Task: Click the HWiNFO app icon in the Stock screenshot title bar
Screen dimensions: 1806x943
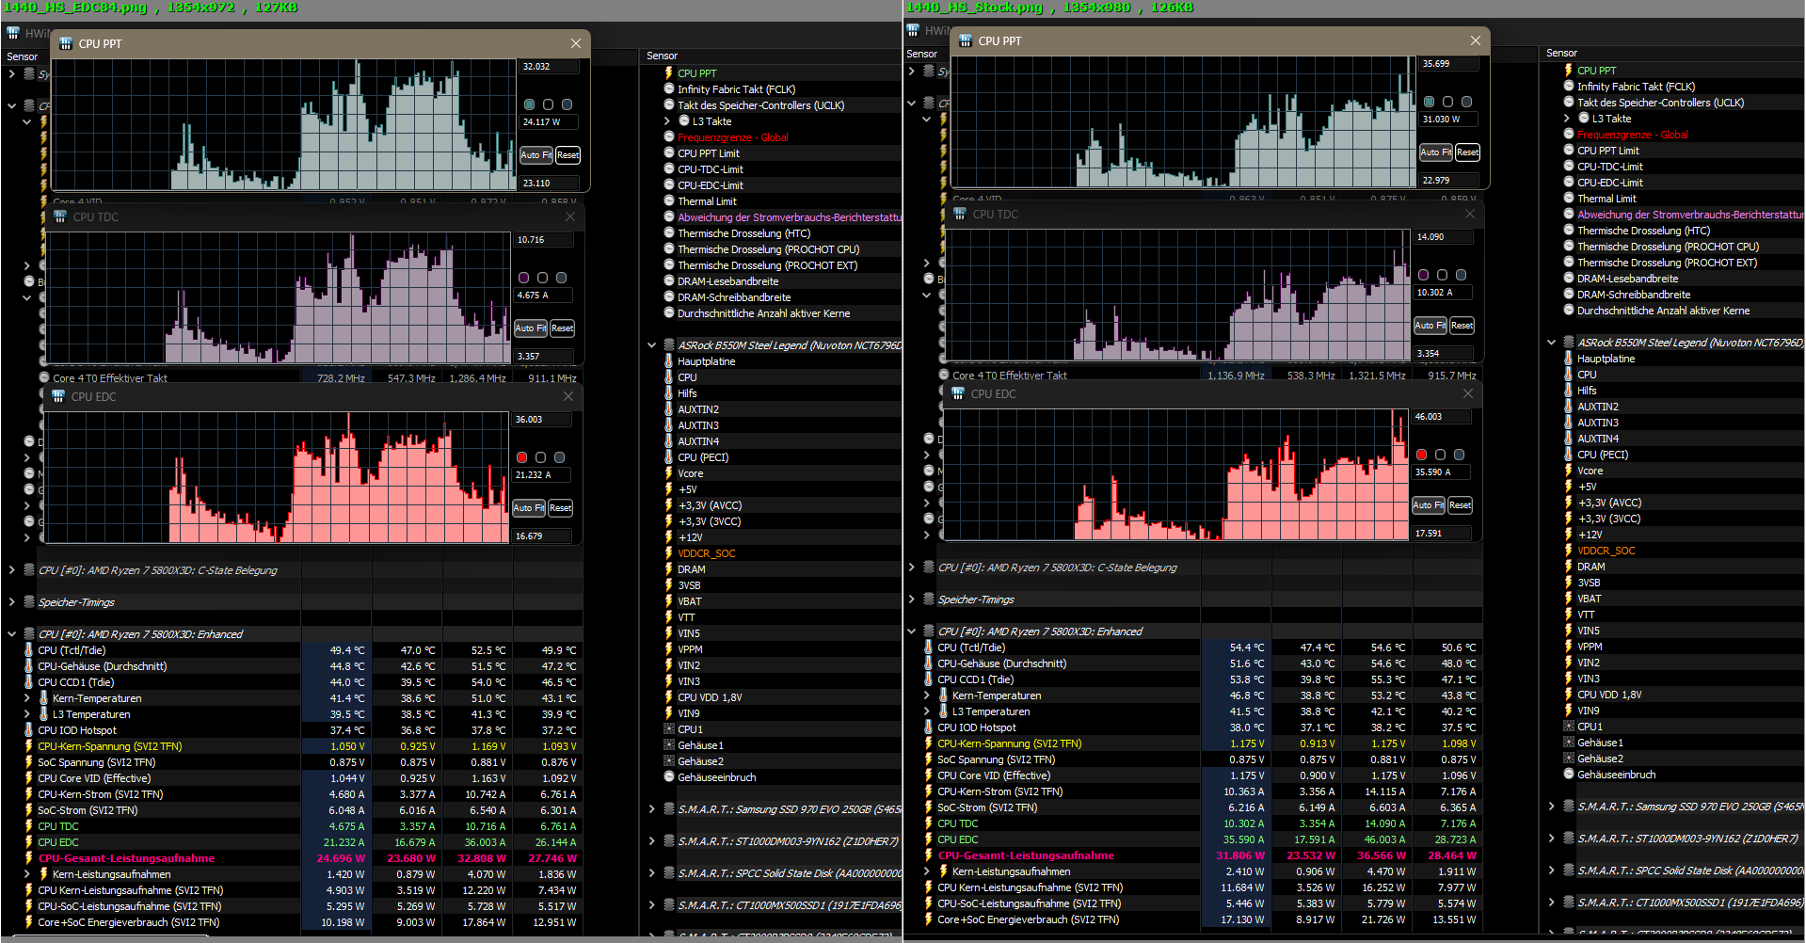Action: (913, 30)
